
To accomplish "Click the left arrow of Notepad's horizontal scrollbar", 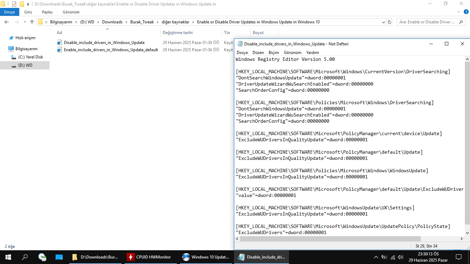I will point(237,239).
